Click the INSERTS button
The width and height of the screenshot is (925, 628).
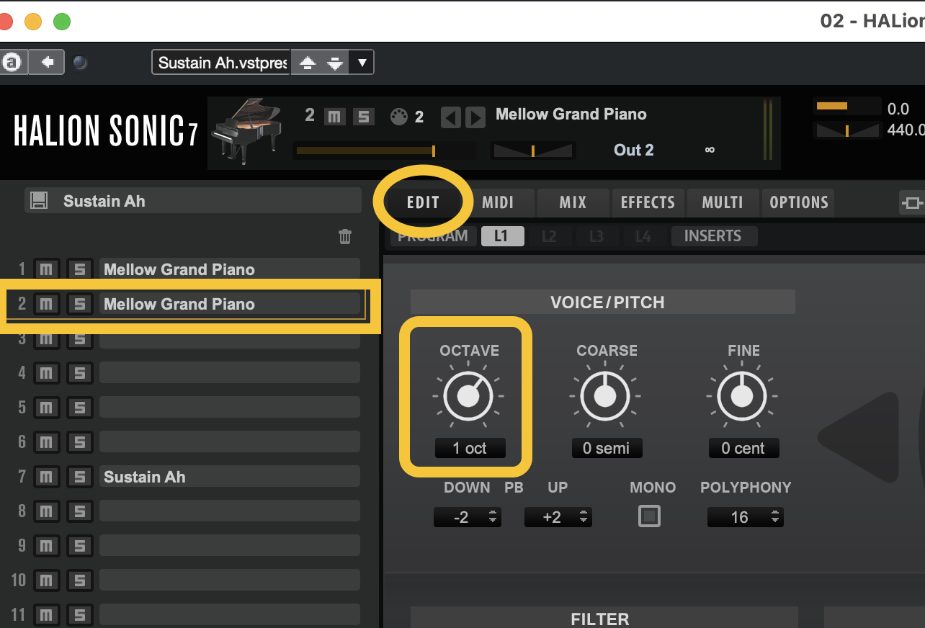tap(714, 235)
